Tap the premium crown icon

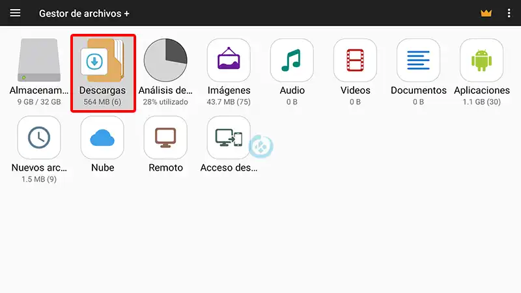[x=486, y=13]
